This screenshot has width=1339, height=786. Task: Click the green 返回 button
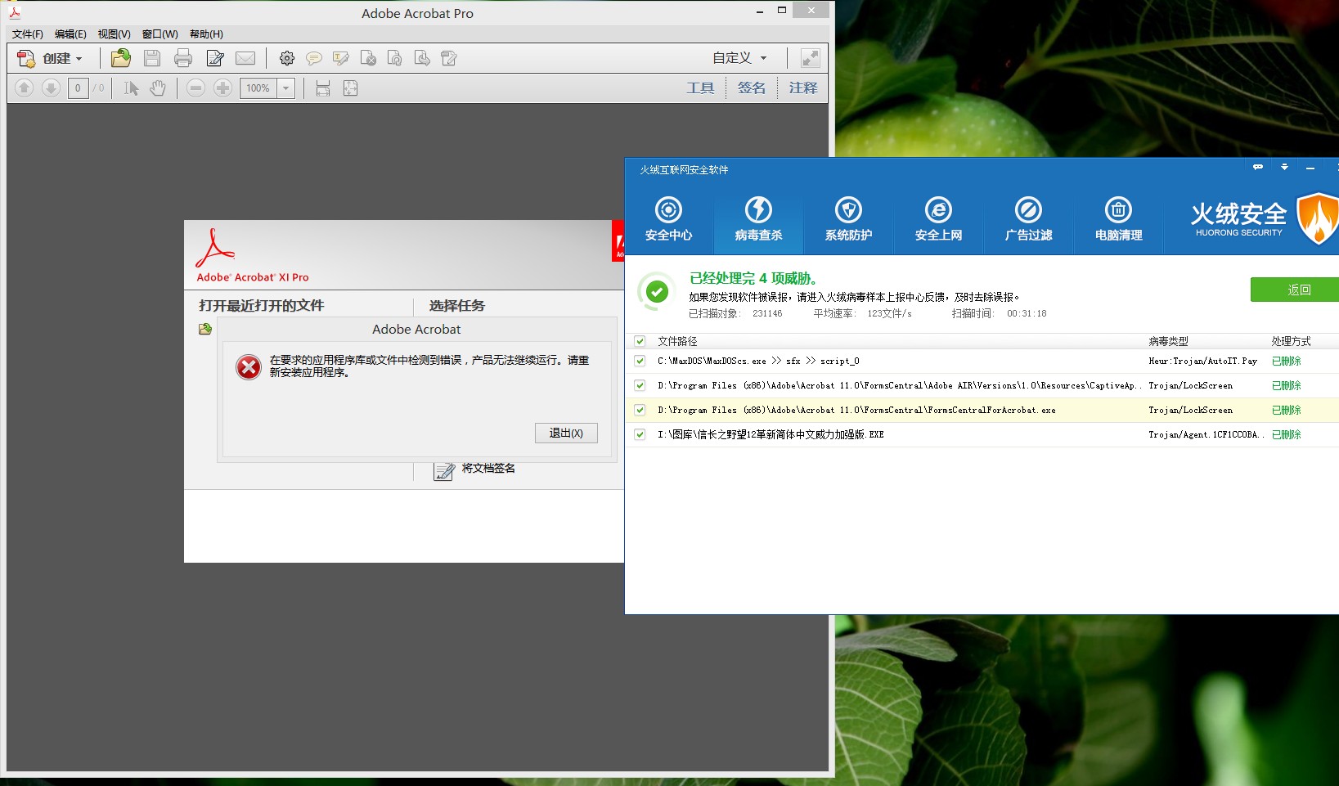[1295, 290]
